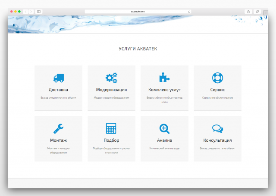Open the Консультация service heading
Image resolution: width=276 pixels, height=196 pixels.
pyautogui.click(x=217, y=140)
